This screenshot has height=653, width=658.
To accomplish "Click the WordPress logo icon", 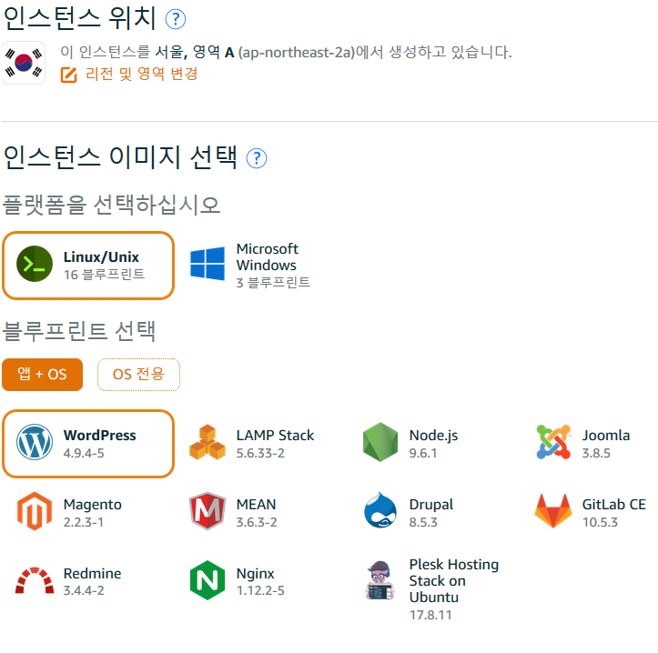I will [35, 442].
